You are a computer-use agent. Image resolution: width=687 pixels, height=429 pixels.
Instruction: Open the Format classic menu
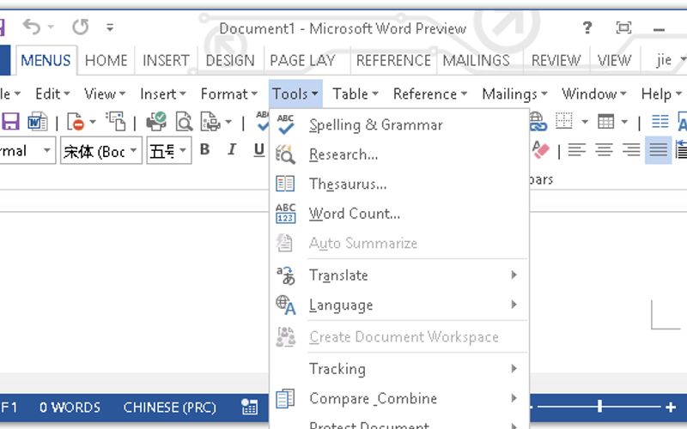pos(228,94)
